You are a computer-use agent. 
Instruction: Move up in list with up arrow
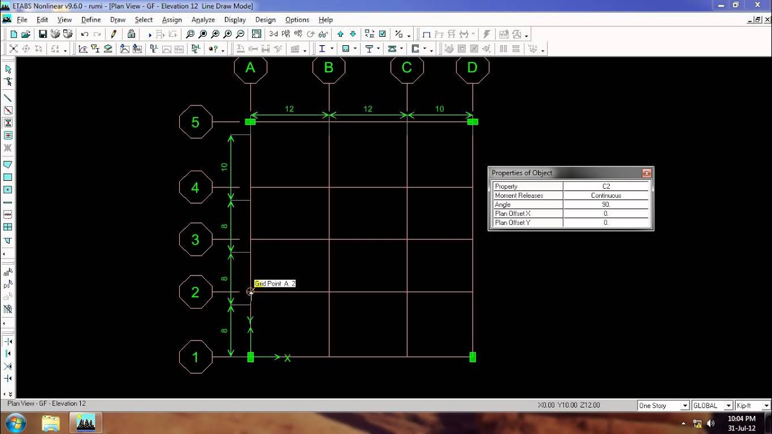(x=341, y=34)
